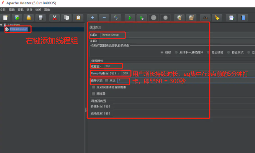Open the Function Helper dialog icon
Image resolution: width=255 pixels, height=153 pixels.
(231, 18)
